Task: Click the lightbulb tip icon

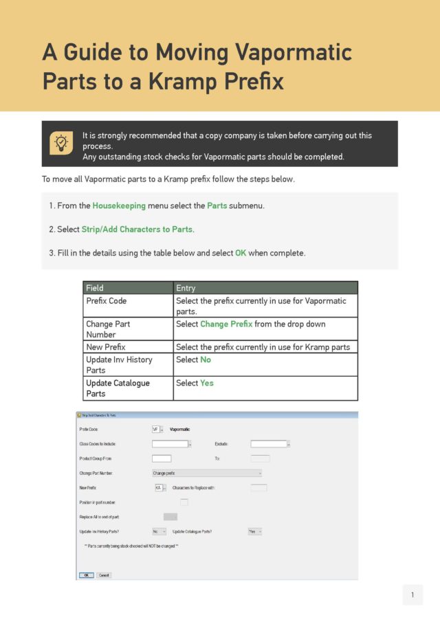Action: (61, 143)
